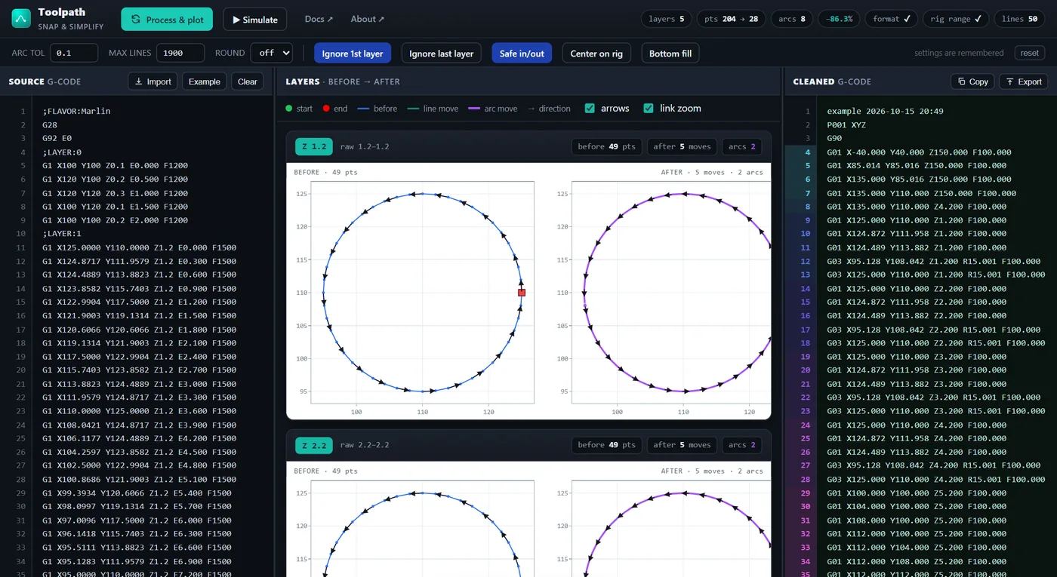
Task: Click the Toolpath logo icon
Action: click(21, 19)
